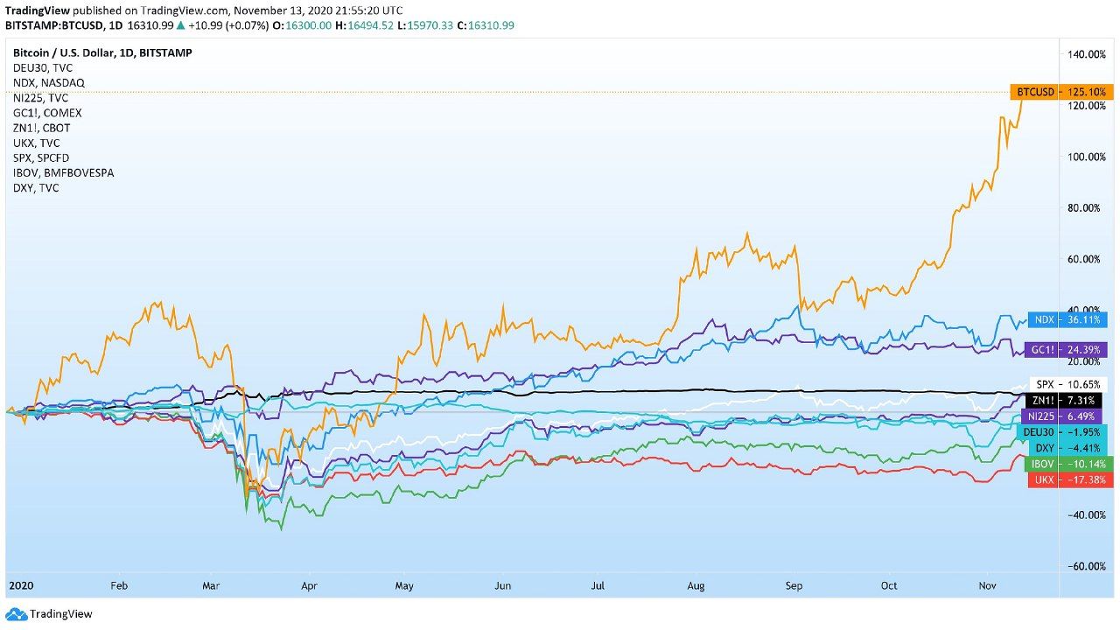Click the BTCUSD orange price tag
1120x630 pixels.
coord(1061,91)
